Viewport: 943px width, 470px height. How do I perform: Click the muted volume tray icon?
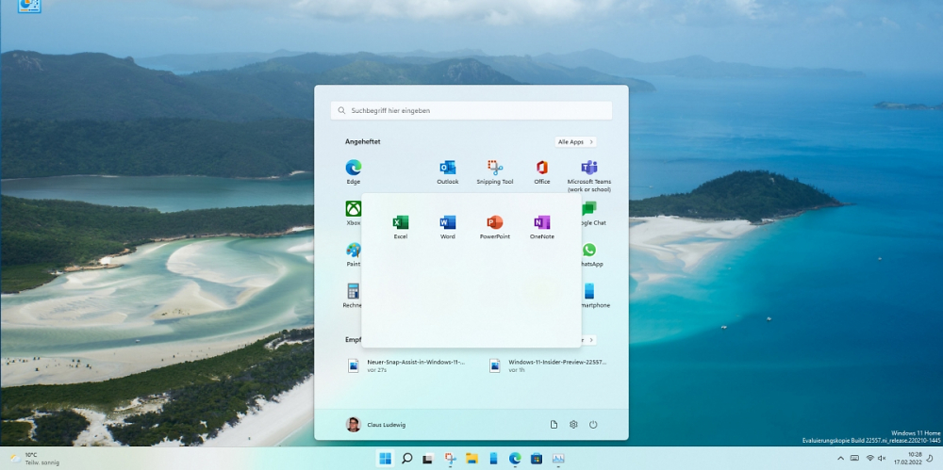point(882,459)
